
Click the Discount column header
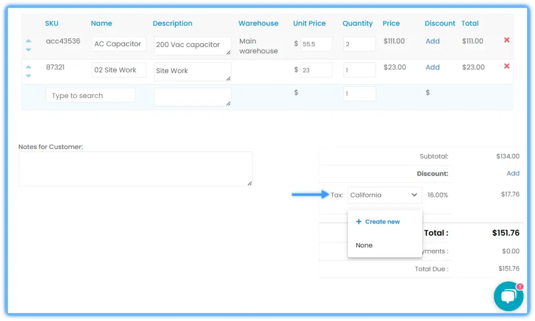tap(440, 23)
